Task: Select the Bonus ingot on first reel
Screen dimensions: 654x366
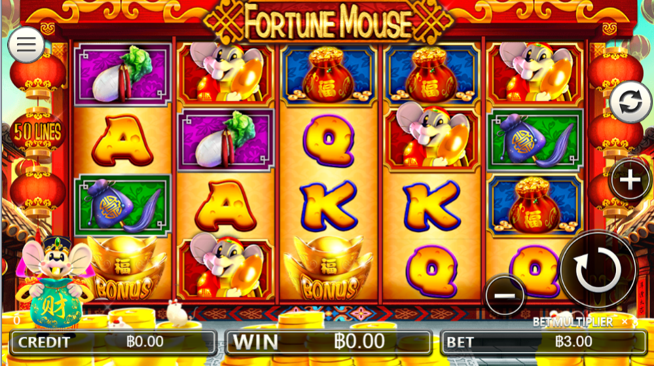Action: point(124,268)
